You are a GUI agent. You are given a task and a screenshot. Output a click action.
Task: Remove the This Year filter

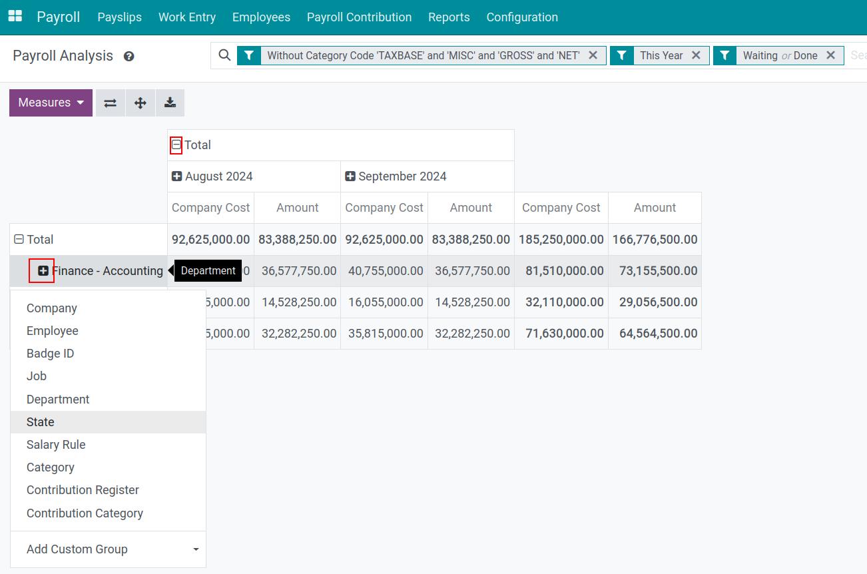pos(696,55)
